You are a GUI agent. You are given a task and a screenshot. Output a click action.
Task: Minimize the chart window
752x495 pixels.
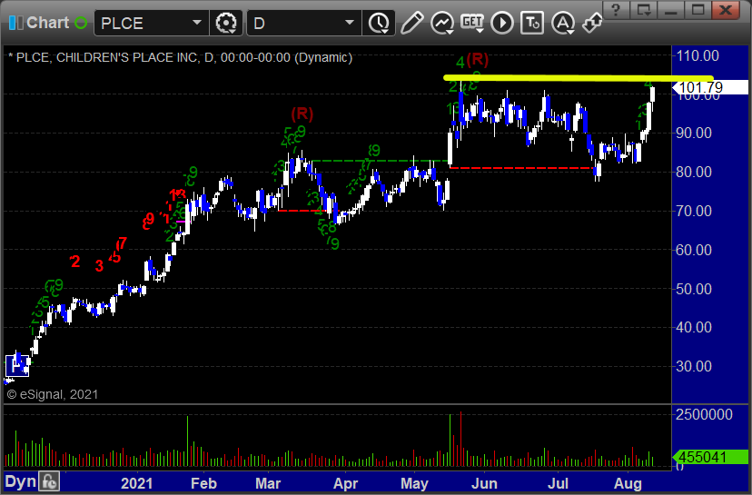(671, 10)
